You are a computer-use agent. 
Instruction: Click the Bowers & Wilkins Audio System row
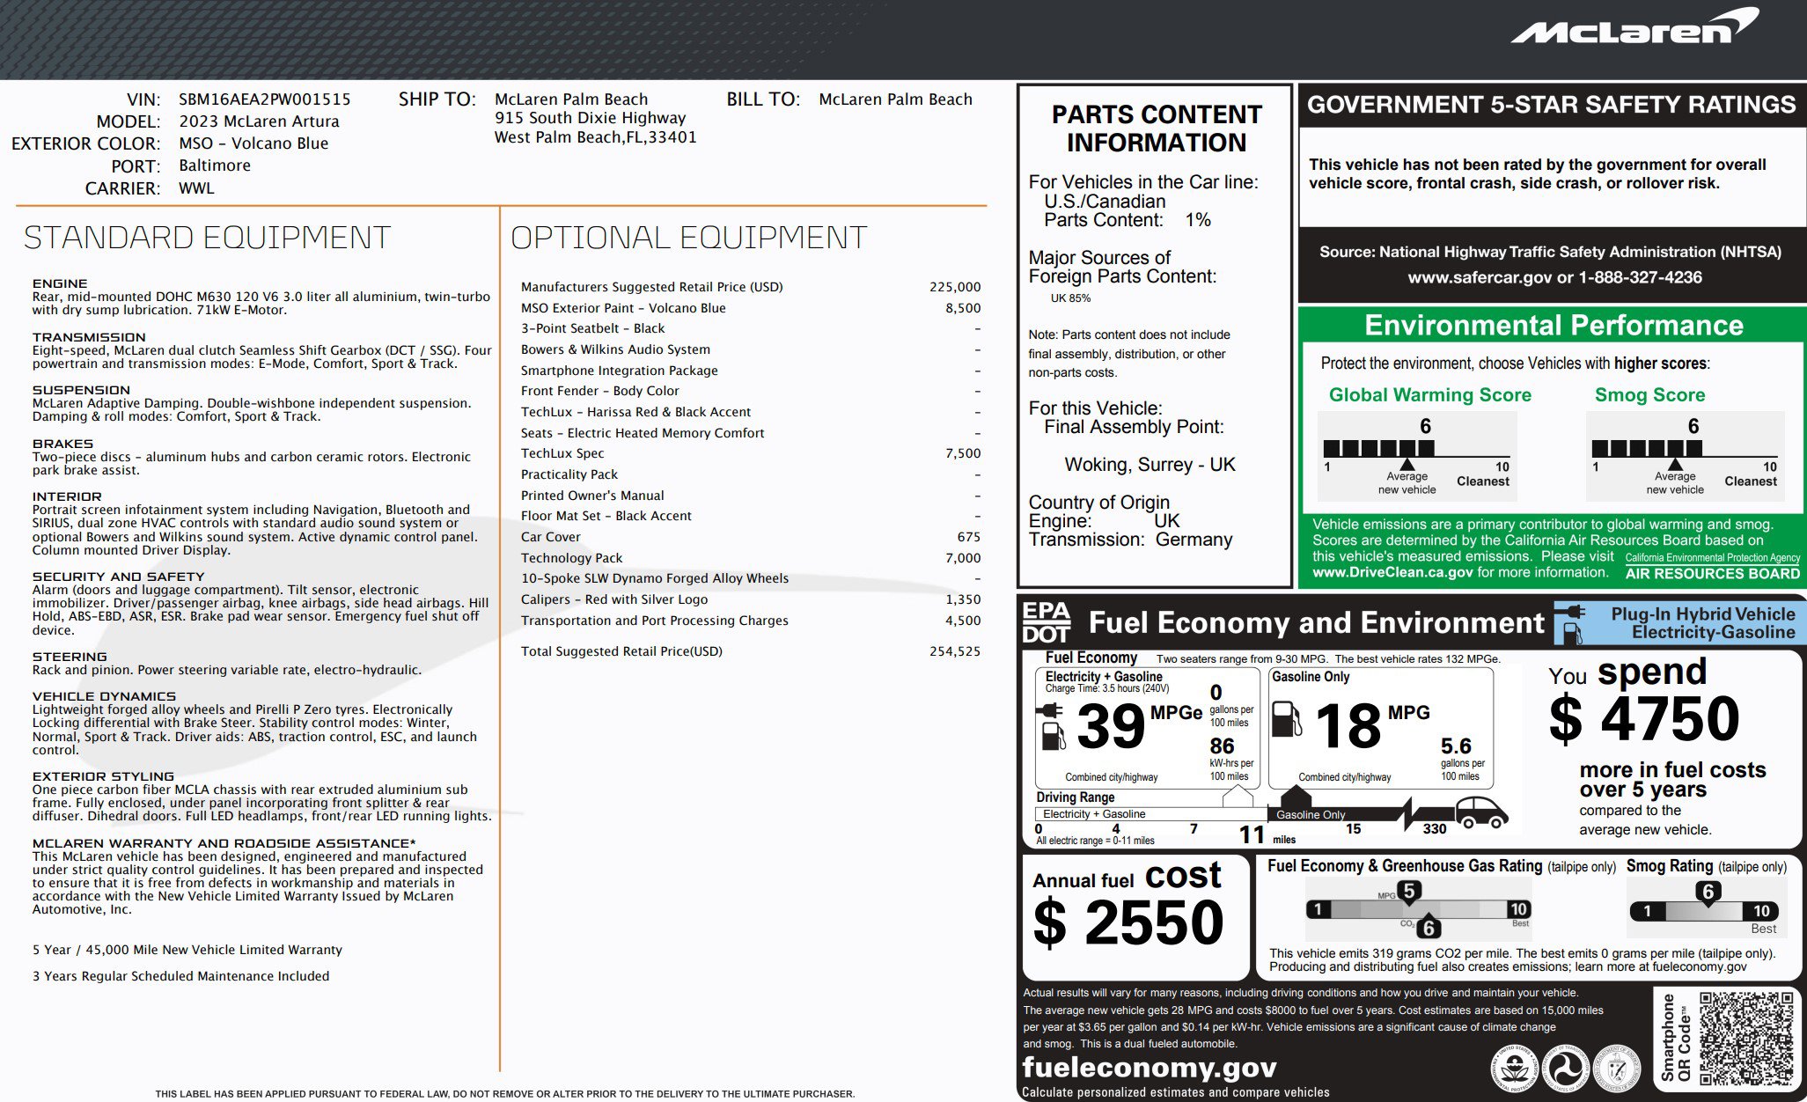coord(750,349)
